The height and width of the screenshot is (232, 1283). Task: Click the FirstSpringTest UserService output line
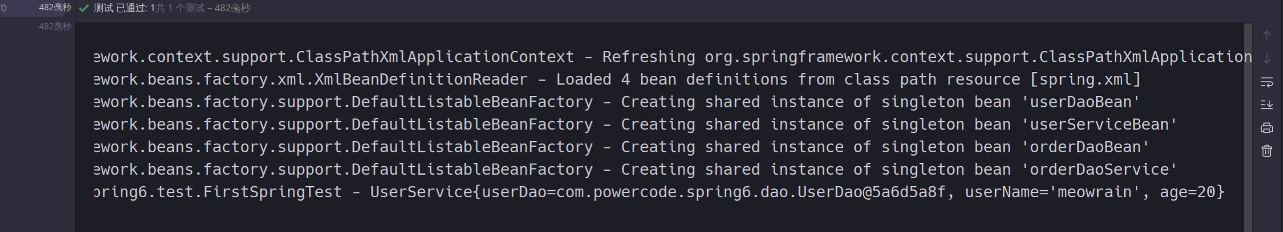pos(598,192)
